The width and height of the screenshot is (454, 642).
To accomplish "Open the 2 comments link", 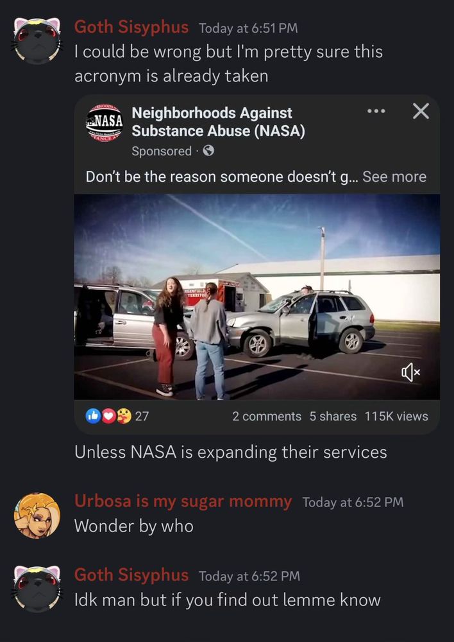I will click(x=267, y=416).
